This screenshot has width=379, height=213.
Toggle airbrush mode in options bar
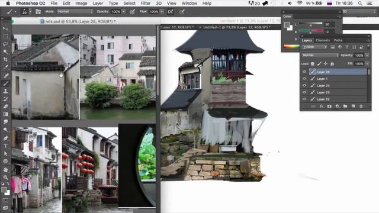pyautogui.click(x=171, y=12)
